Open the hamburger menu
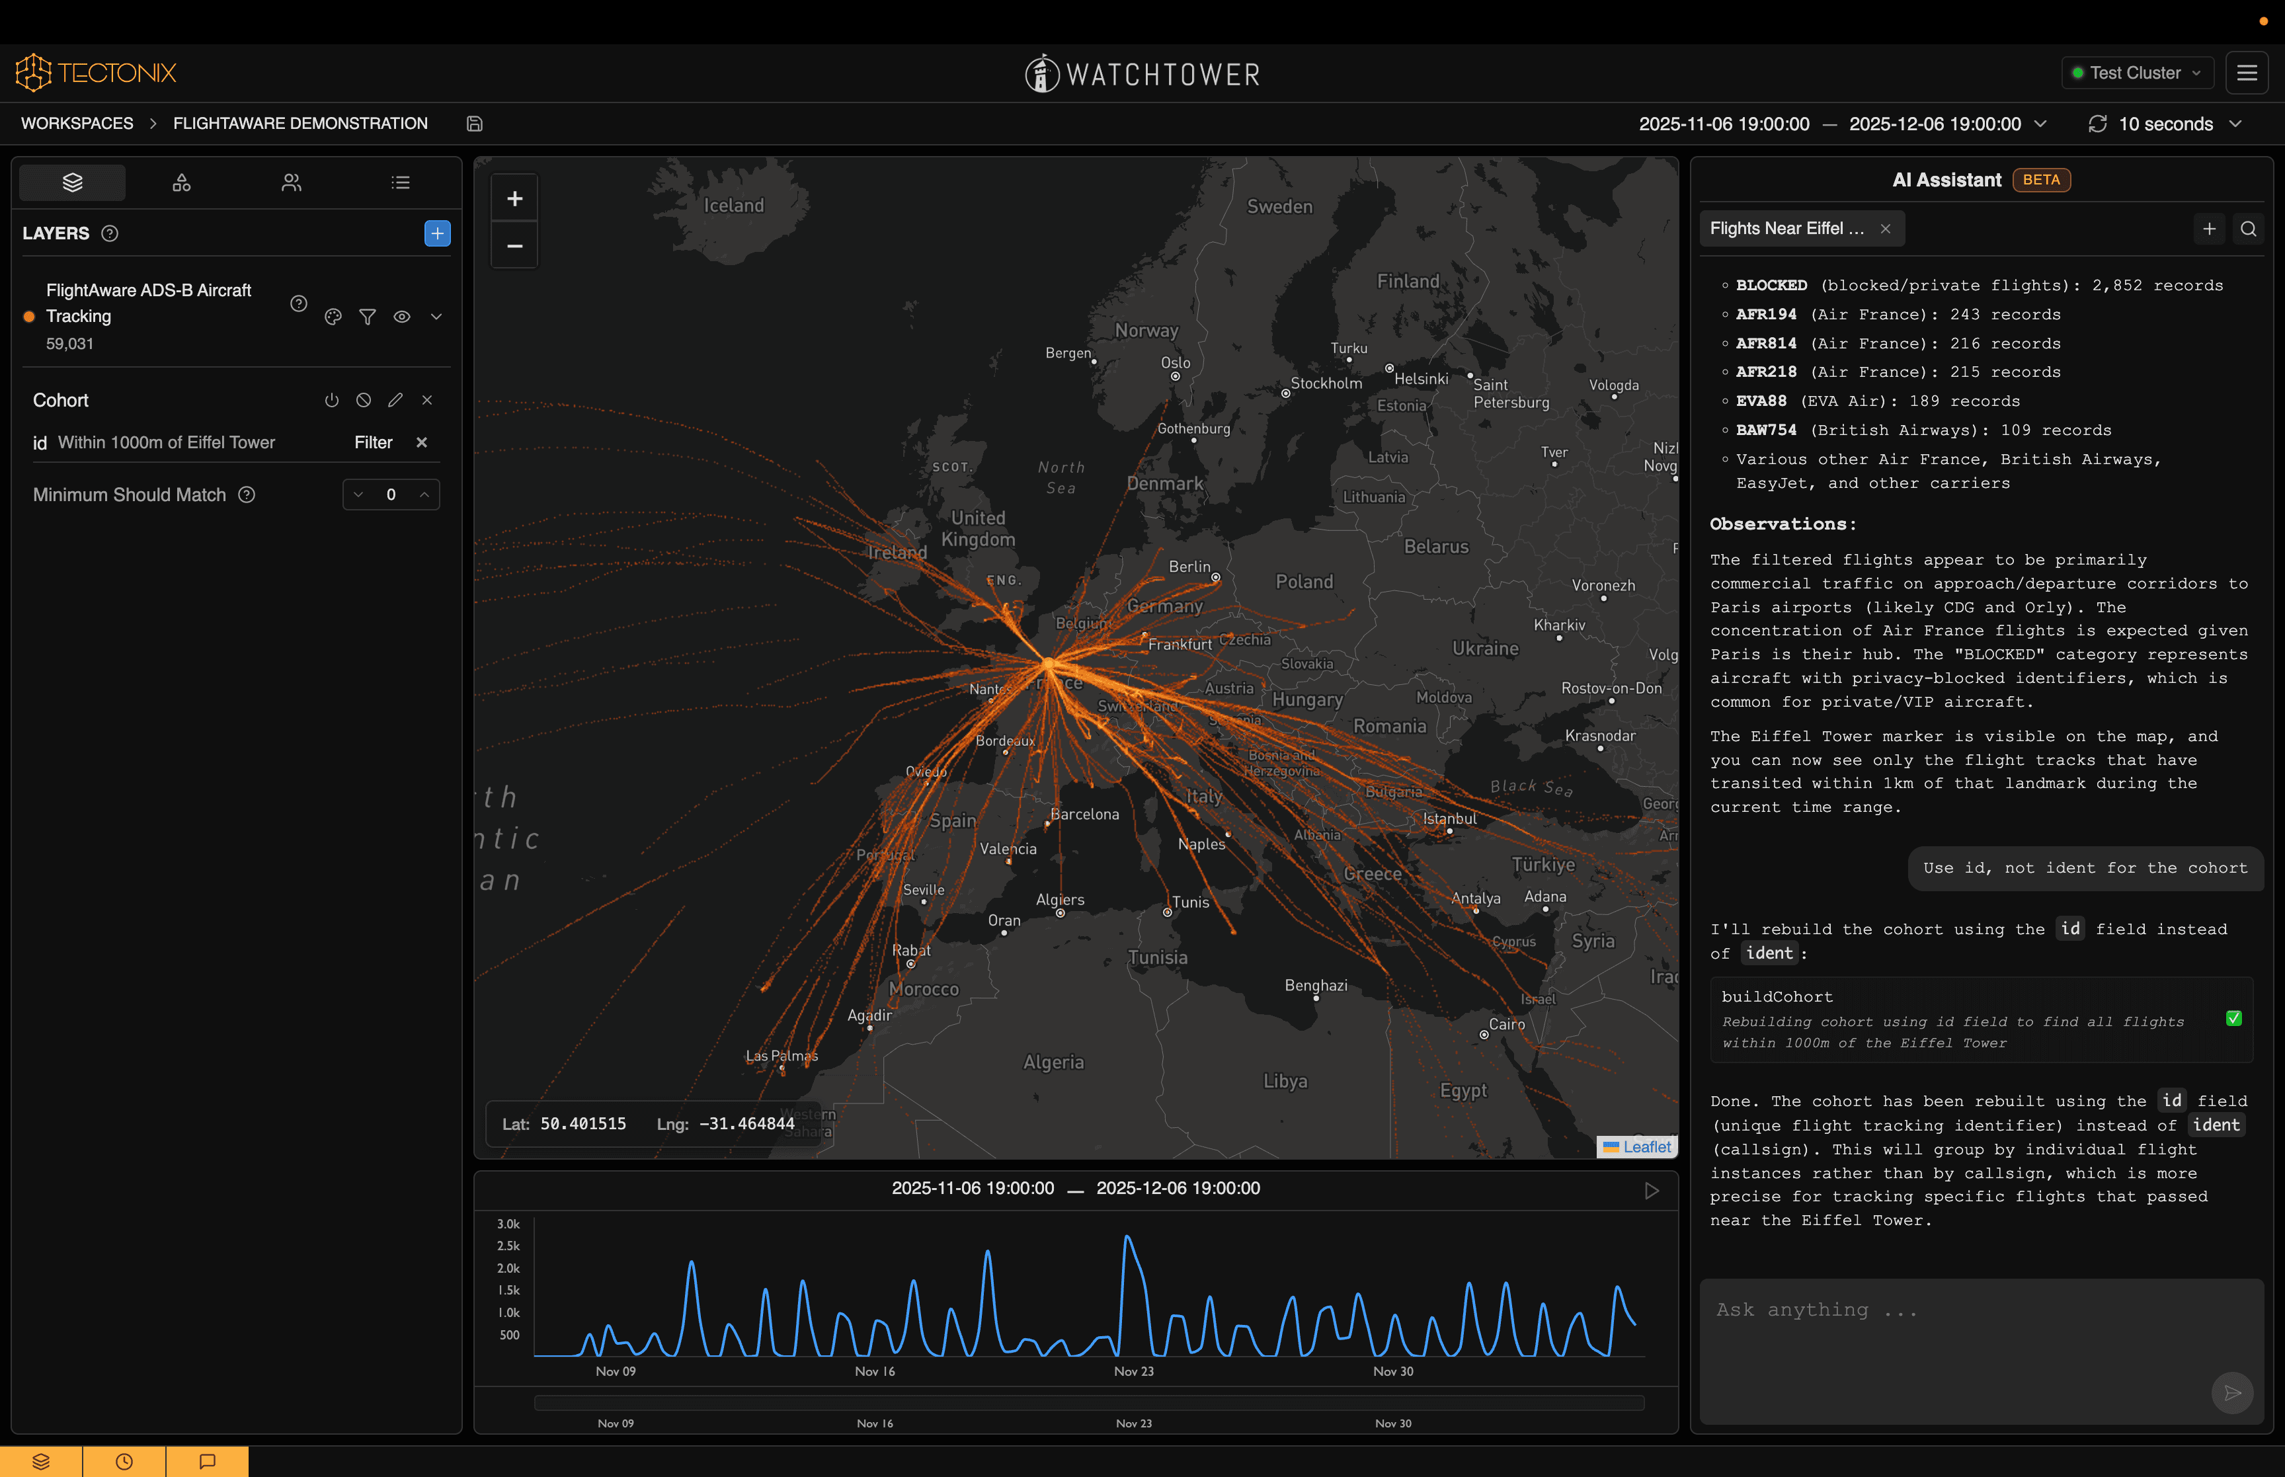This screenshot has height=1477, width=2285. pyautogui.click(x=2247, y=73)
